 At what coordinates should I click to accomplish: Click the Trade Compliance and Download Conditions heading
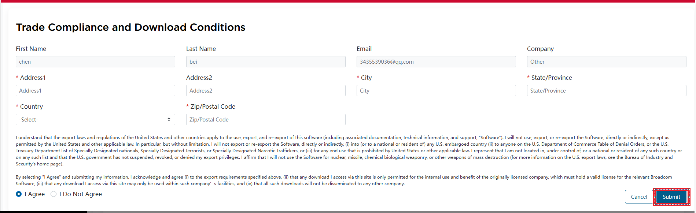click(130, 27)
